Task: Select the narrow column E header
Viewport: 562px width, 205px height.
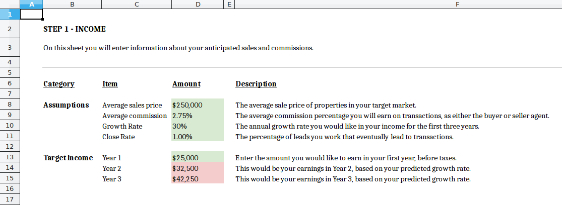Action: (229, 5)
